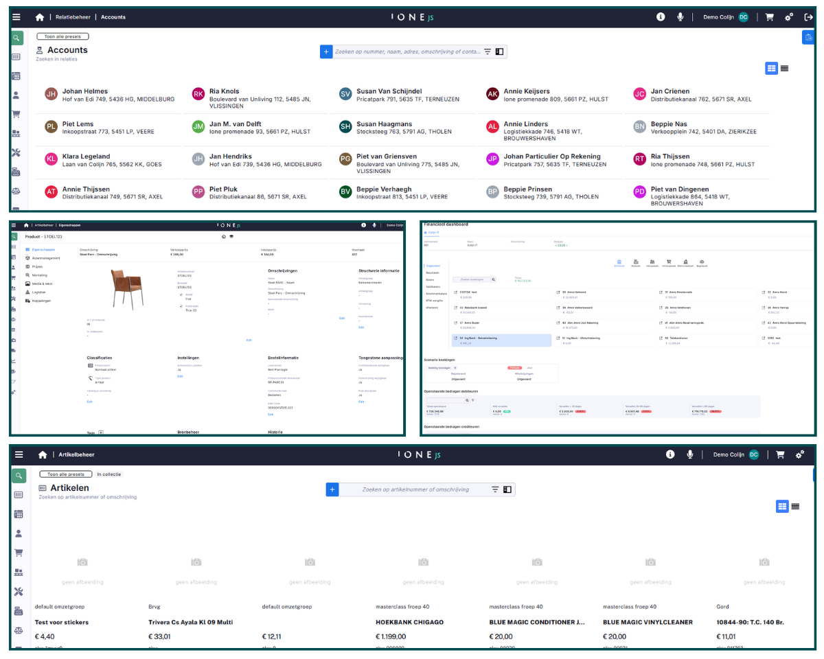This screenshot has height=659, width=824.
Task: Select the Verkoopboek cart icon in Financieel dashboard
Action: (x=669, y=262)
